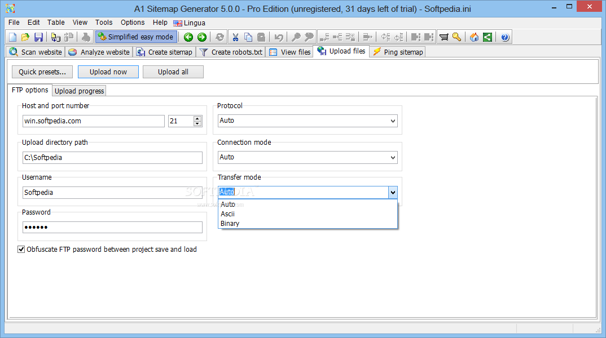Image resolution: width=606 pixels, height=338 pixels.
Task: Open the Lingua language menu
Action: coord(190,23)
